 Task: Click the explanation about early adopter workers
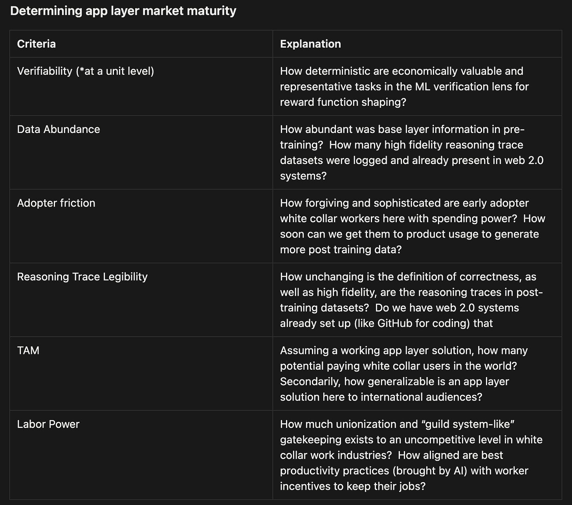(x=417, y=226)
